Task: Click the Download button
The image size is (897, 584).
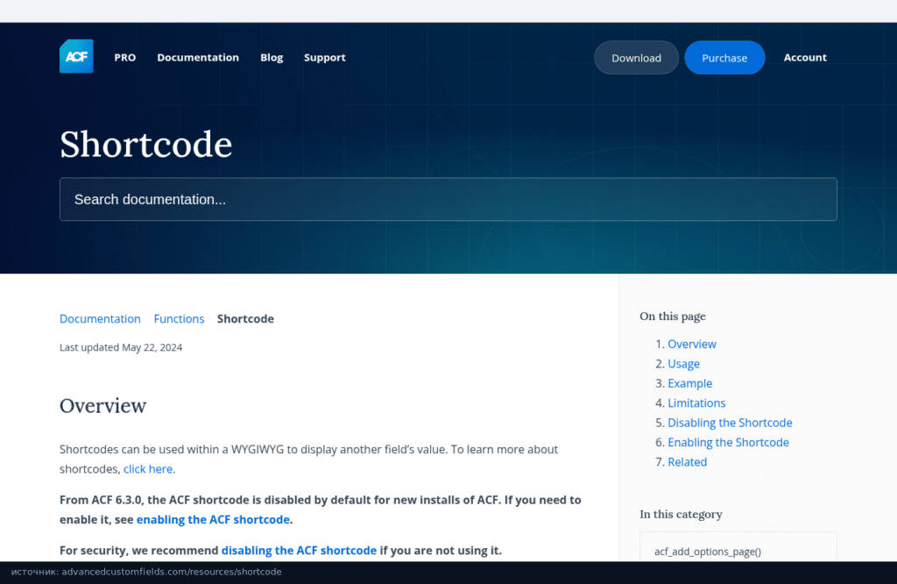Action: (636, 58)
